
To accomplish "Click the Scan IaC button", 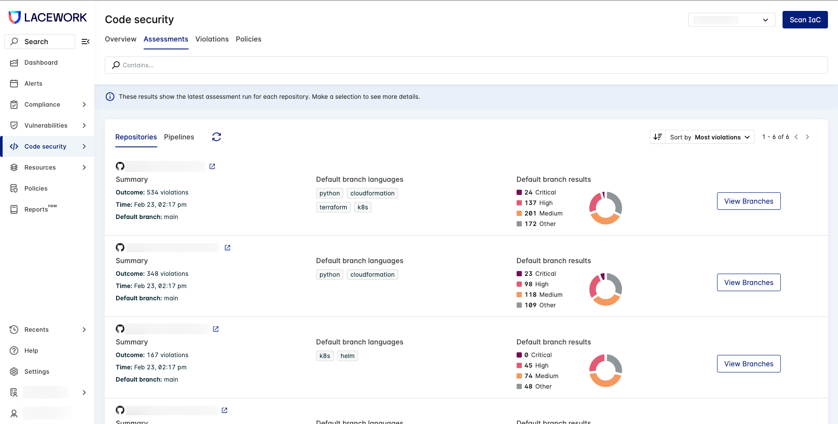I will pos(804,20).
